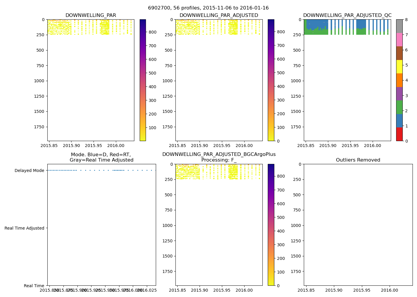The height and width of the screenshot is (297, 417).
Task: Click the gray top segment of QC colorbar
Action: click(399, 26)
